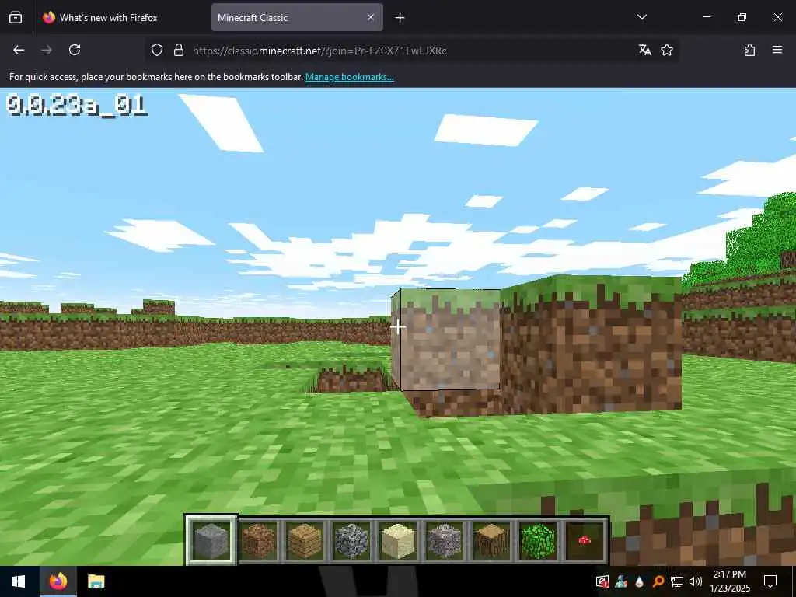Open the volume control in system tray
The height and width of the screenshot is (597, 796).
click(x=696, y=581)
